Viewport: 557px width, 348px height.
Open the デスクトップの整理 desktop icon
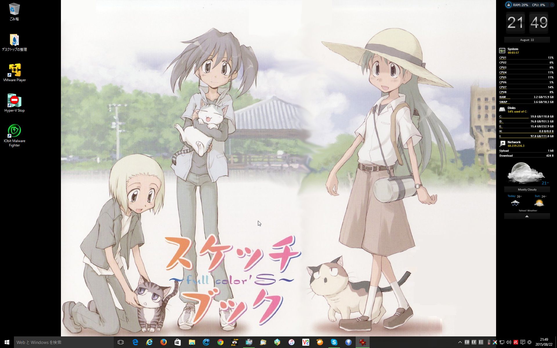(x=14, y=43)
